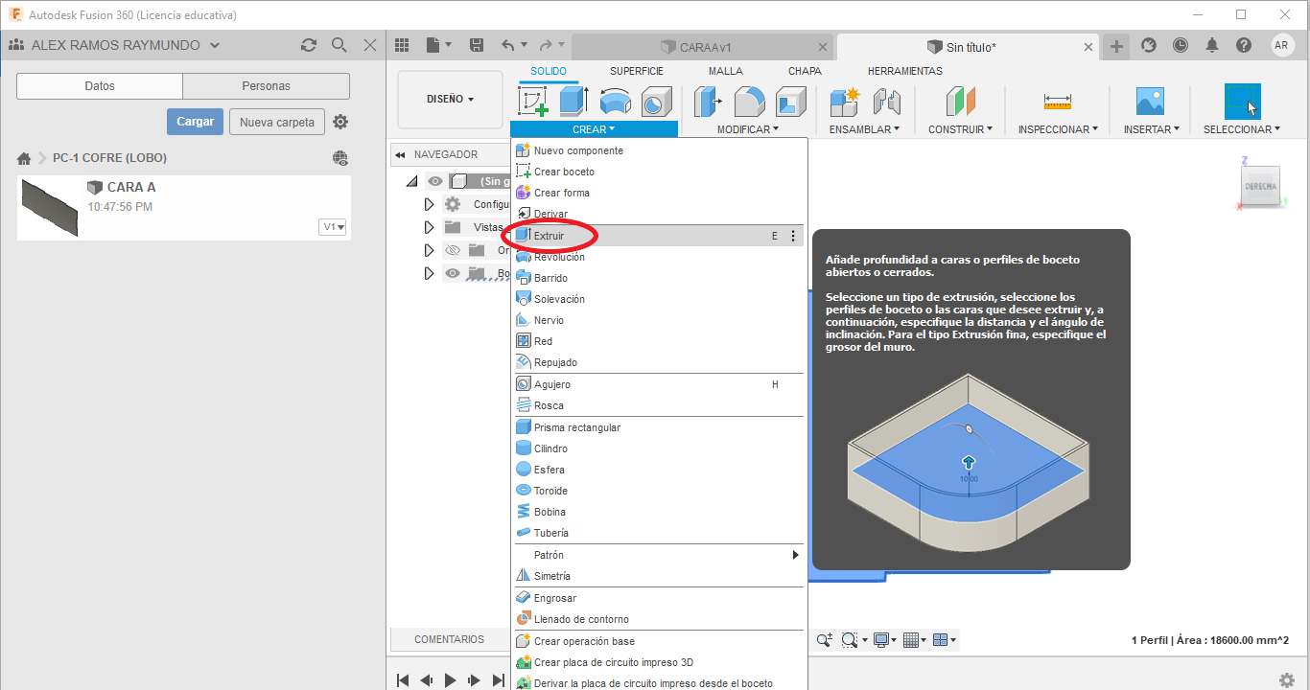Click the DERECHA face of the view cube
This screenshot has height=690, width=1310.
pos(1260,187)
